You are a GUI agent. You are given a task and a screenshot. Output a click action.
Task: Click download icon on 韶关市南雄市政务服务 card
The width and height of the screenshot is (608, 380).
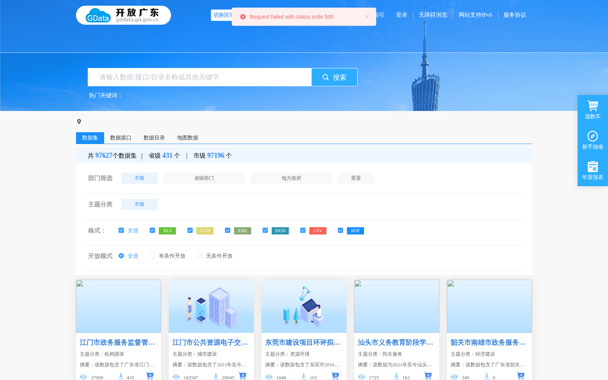(486, 376)
